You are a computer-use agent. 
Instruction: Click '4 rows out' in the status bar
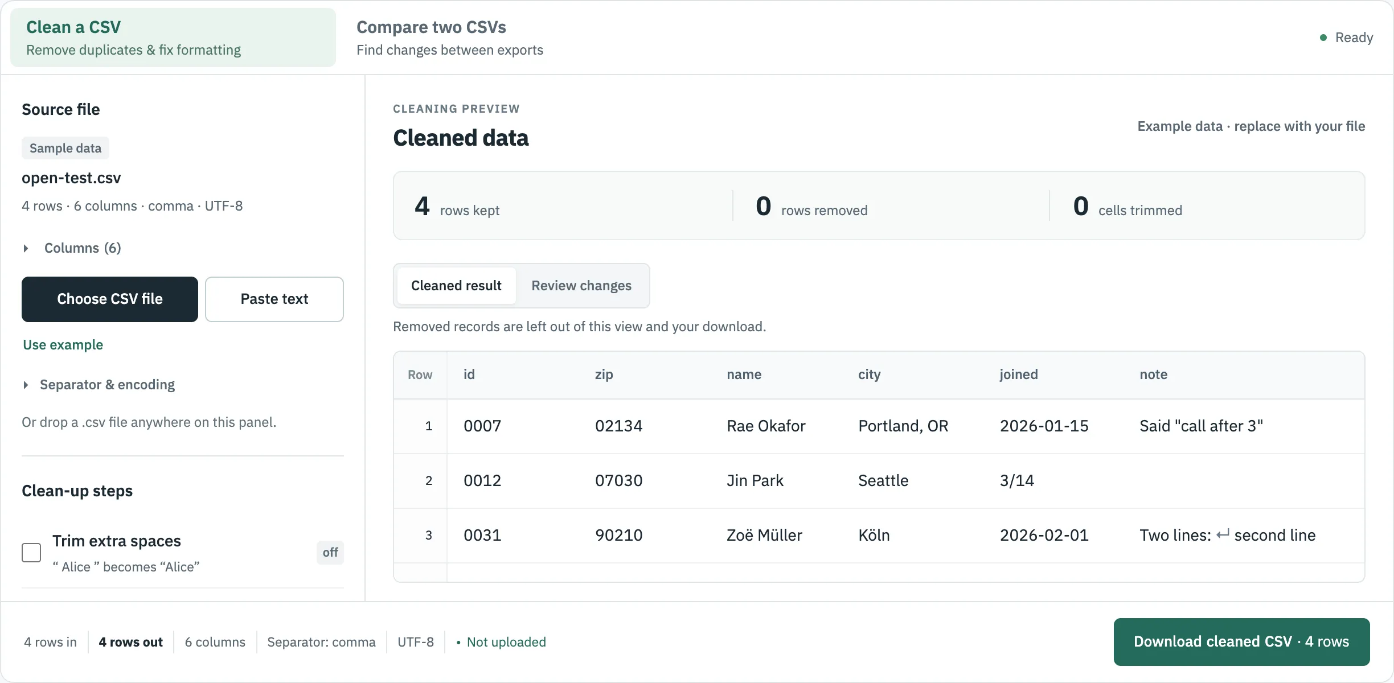(x=130, y=642)
